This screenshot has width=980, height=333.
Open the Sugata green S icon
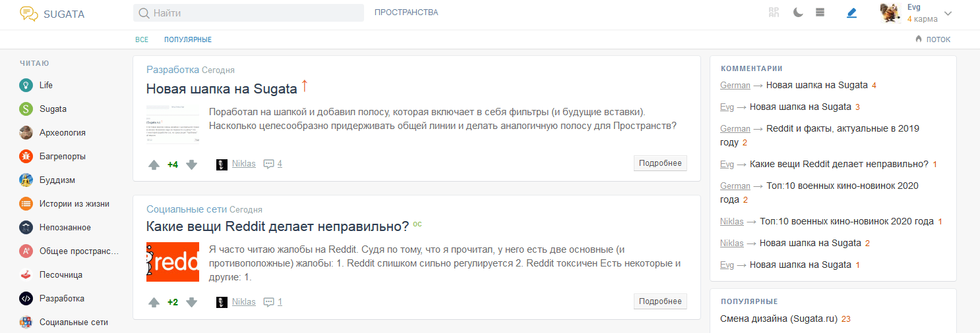click(x=26, y=109)
